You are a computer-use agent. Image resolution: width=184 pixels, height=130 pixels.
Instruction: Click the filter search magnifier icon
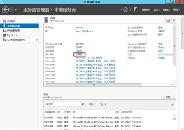(82, 104)
